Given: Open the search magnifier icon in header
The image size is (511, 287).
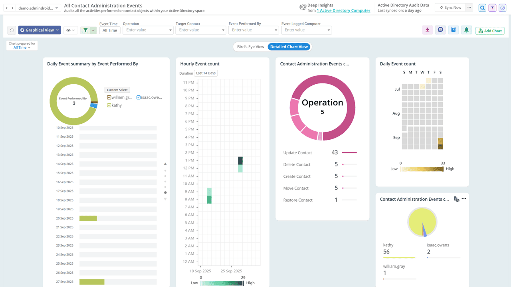Looking at the screenshot, I should [x=483, y=8].
